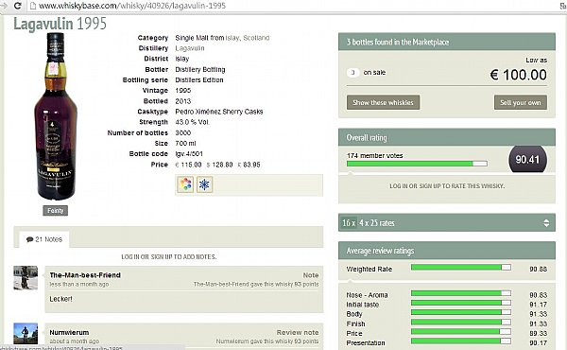Click the browser reload icon

[x=17, y=6]
